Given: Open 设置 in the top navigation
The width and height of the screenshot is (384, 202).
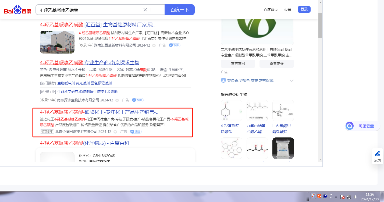Looking at the screenshot, I should point(288,10).
